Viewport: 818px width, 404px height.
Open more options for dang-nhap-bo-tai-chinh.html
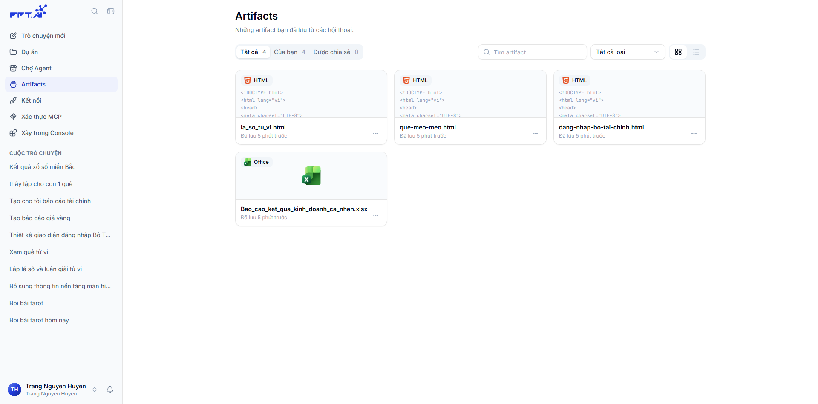coord(694,134)
